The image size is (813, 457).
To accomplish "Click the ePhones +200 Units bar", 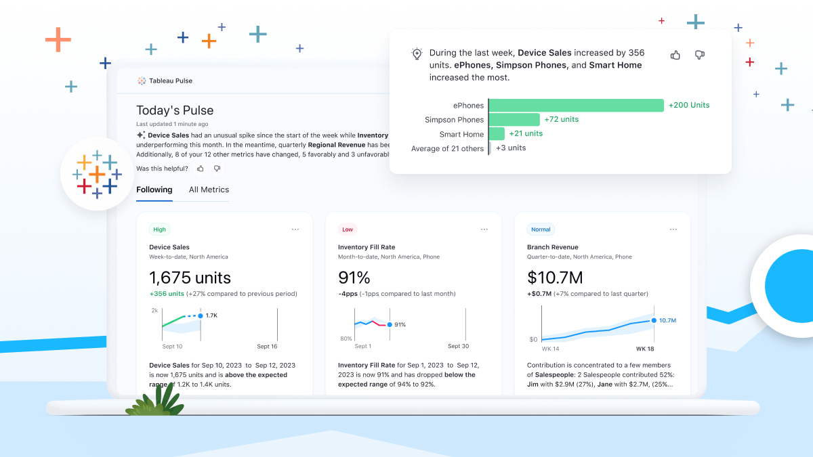I will pyautogui.click(x=576, y=106).
